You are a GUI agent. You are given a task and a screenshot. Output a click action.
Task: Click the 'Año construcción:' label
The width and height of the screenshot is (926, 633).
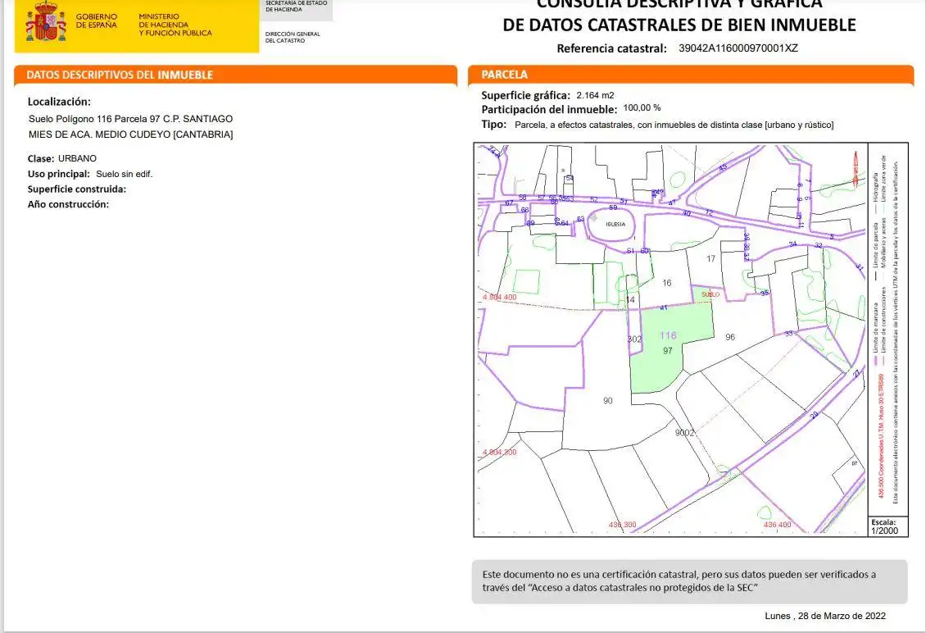(69, 204)
